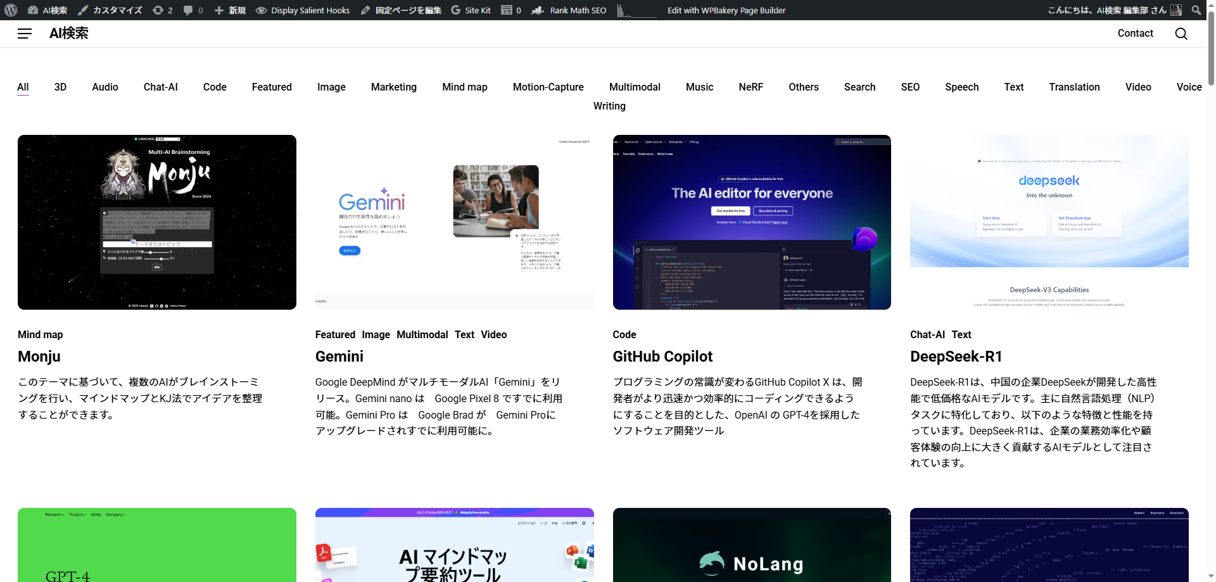Open the stats sparkline graph

point(636,10)
